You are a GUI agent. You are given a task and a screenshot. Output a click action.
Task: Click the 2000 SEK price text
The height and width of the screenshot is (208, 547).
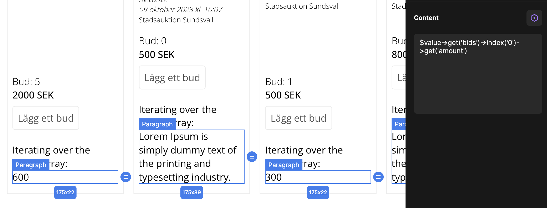tap(33, 95)
